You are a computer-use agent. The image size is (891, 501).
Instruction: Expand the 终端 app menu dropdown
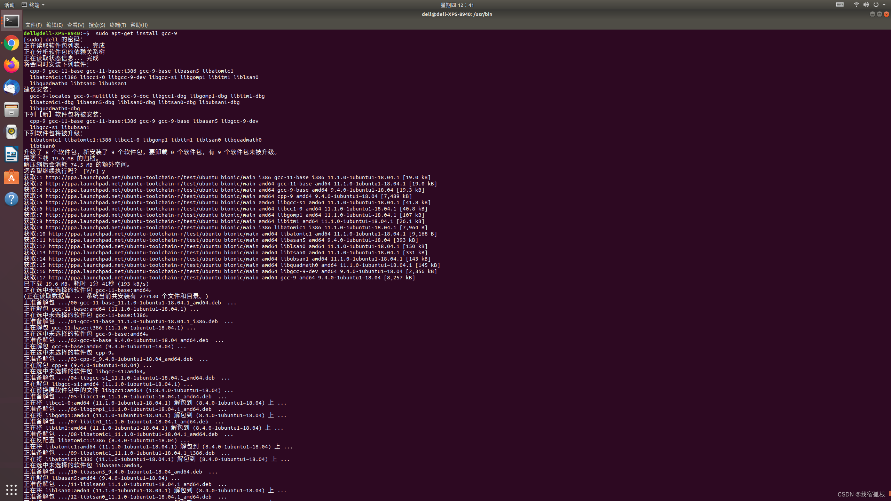33,5
